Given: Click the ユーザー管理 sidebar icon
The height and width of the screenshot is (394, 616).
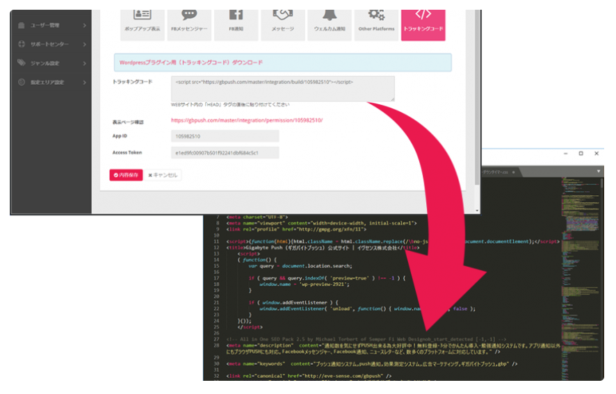Looking at the screenshot, I should tap(22, 26).
